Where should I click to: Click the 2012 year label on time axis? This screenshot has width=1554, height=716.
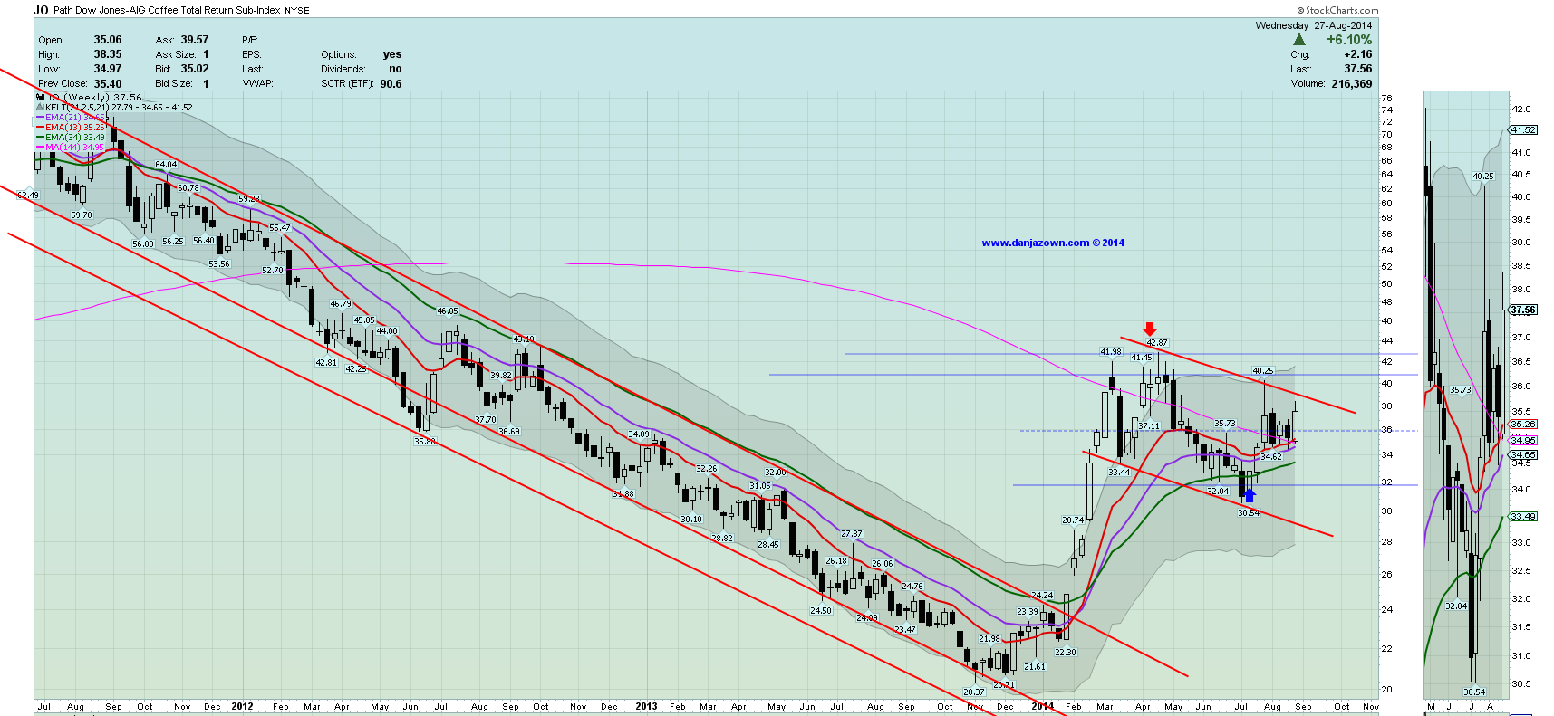[242, 706]
